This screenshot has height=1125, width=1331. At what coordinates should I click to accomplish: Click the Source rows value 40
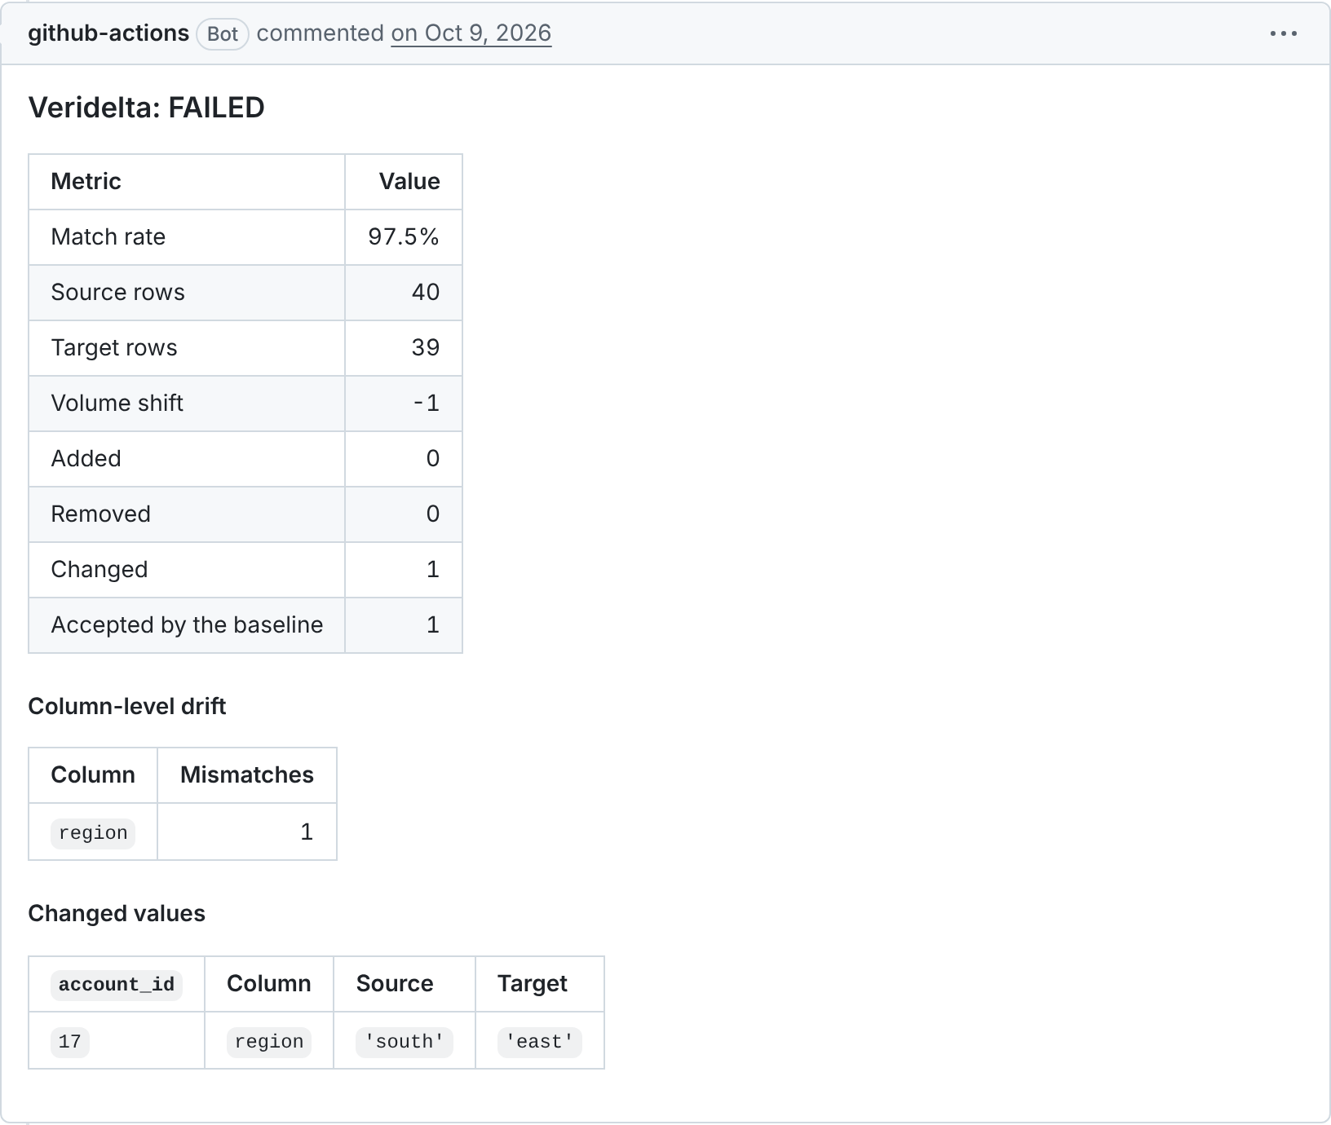pyautogui.click(x=426, y=292)
